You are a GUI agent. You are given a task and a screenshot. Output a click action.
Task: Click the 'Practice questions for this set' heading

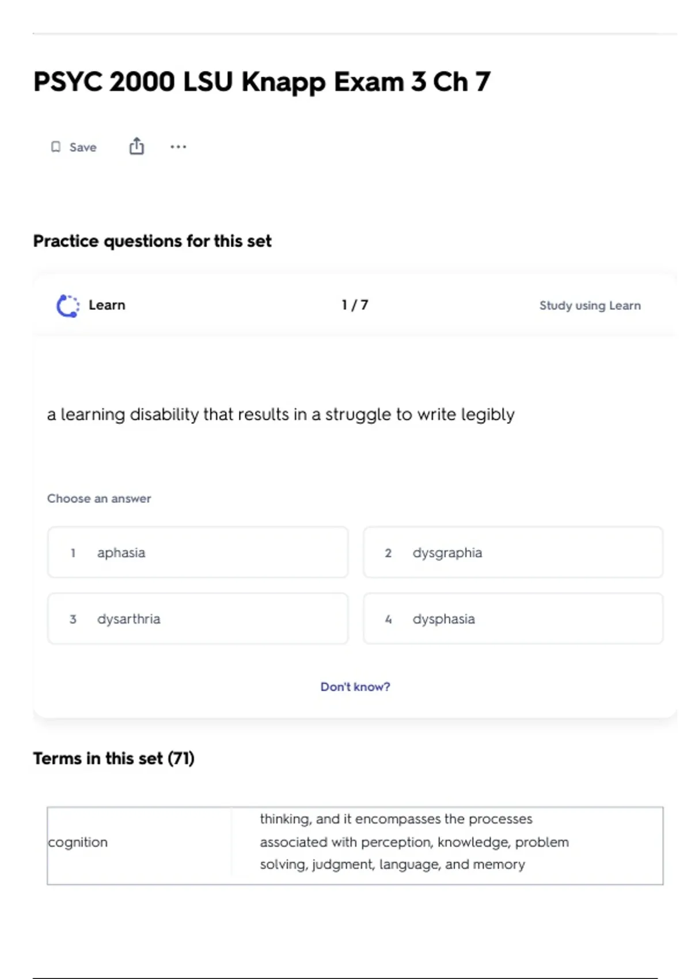(152, 241)
